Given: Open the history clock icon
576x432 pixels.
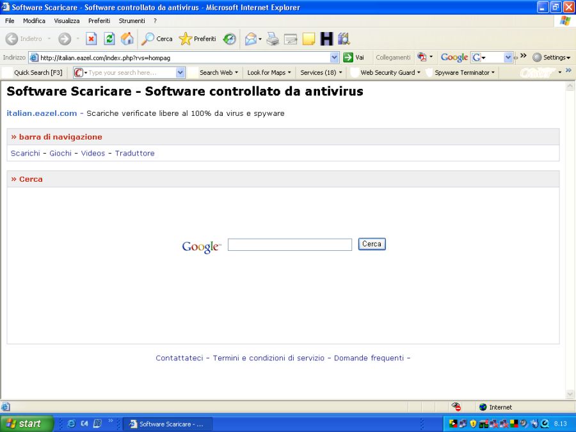Looking at the screenshot, I should [x=230, y=38].
